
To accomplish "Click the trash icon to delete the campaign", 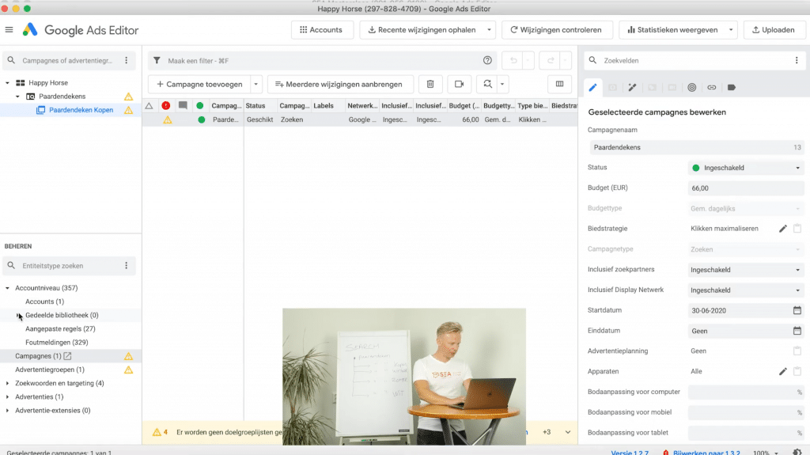I will coord(430,84).
